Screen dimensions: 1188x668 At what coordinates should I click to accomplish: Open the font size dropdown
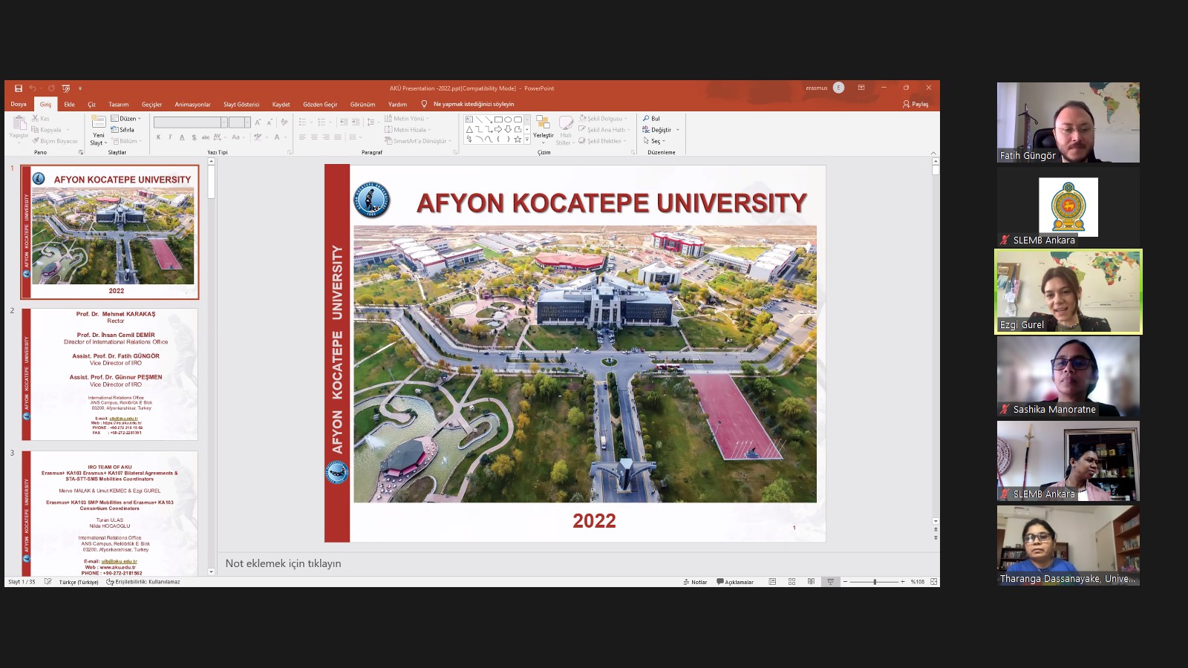247,122
